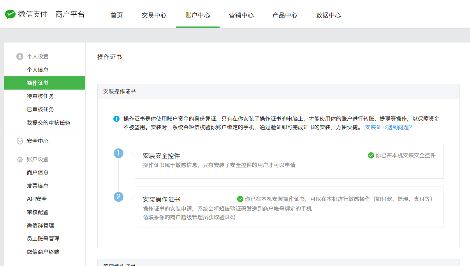Open the 数据中心 tab
This screenshot has height=266, width=470.
click(329, 15)
